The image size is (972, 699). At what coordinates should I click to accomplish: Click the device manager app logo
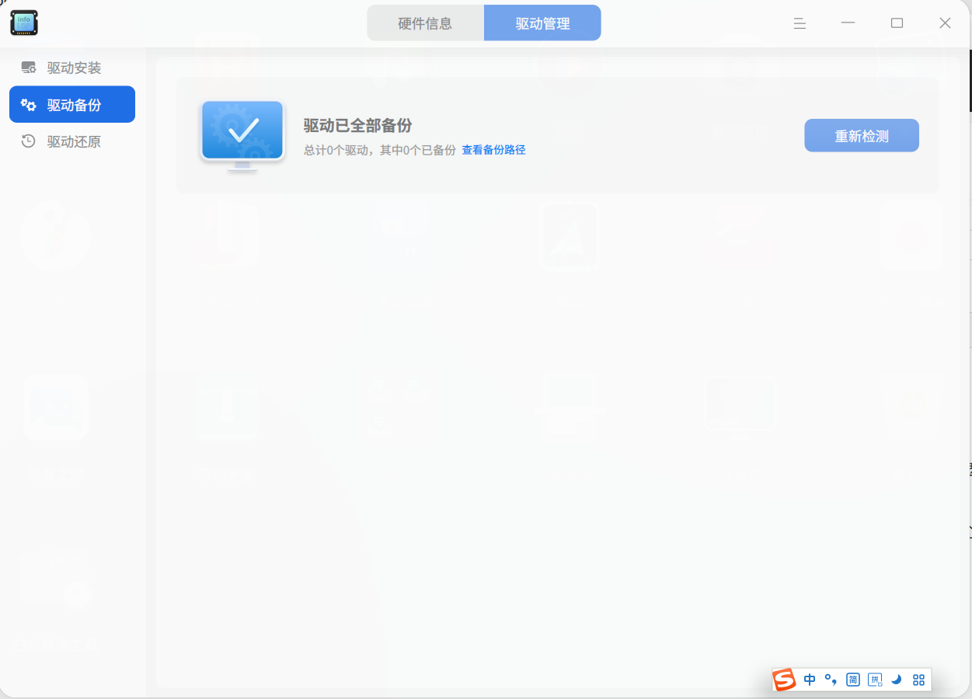[24, 23]
